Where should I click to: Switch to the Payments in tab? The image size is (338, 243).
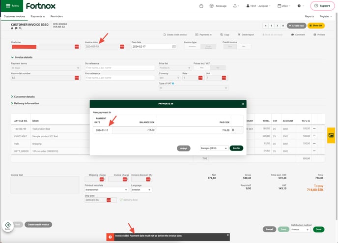click(x=38, y=16)
